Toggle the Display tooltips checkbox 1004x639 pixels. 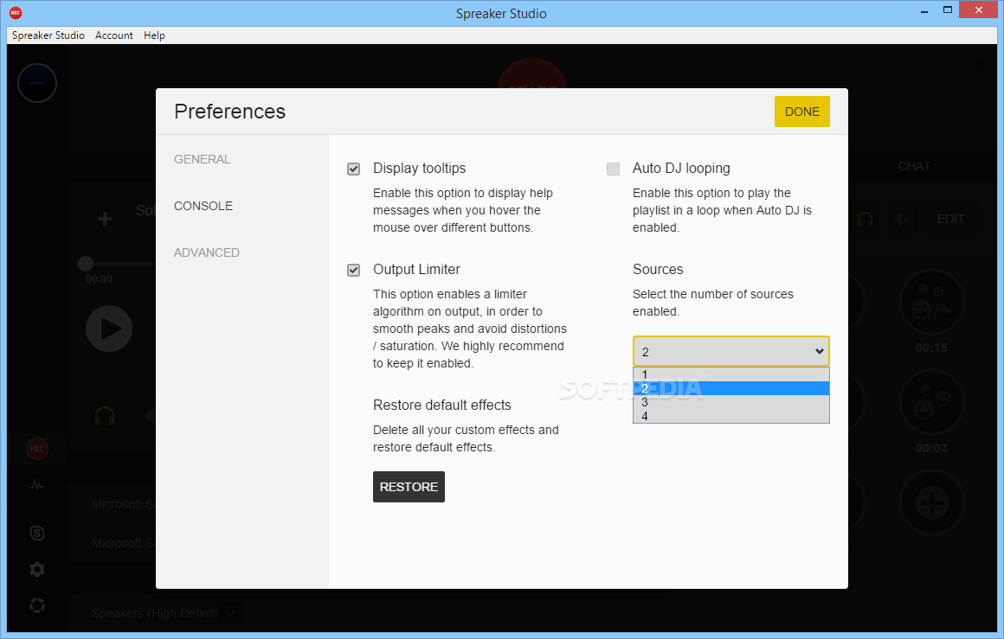[353, 169]
